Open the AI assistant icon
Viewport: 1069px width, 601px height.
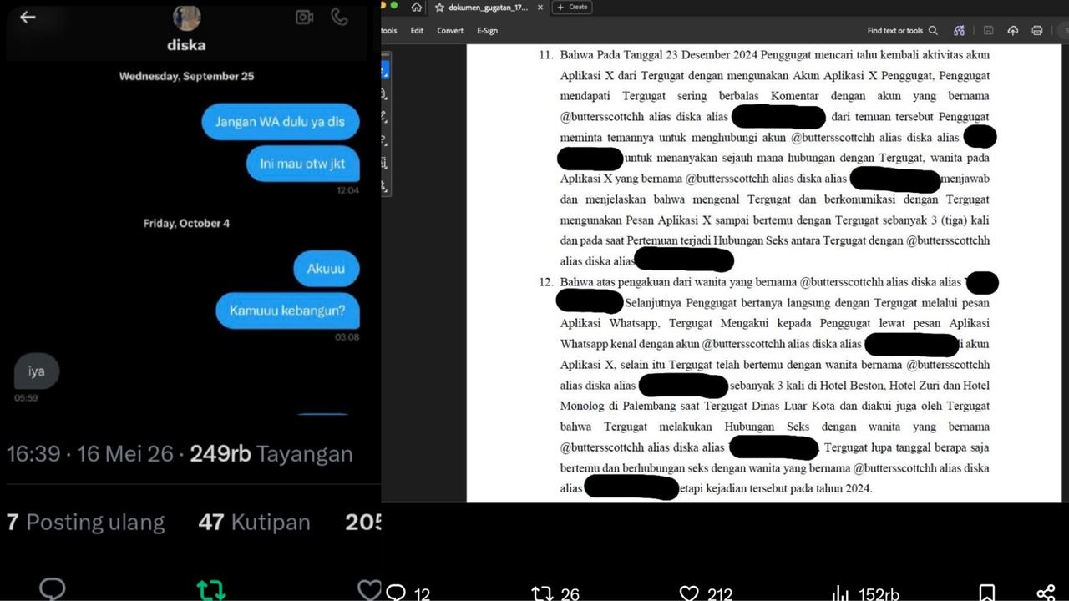click(x=959, y=30)
